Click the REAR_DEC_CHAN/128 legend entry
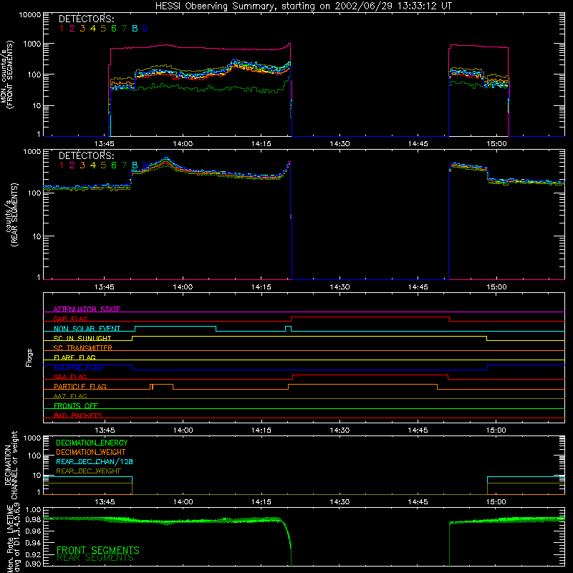The image size is (573, 573). (x=95, y=461)
